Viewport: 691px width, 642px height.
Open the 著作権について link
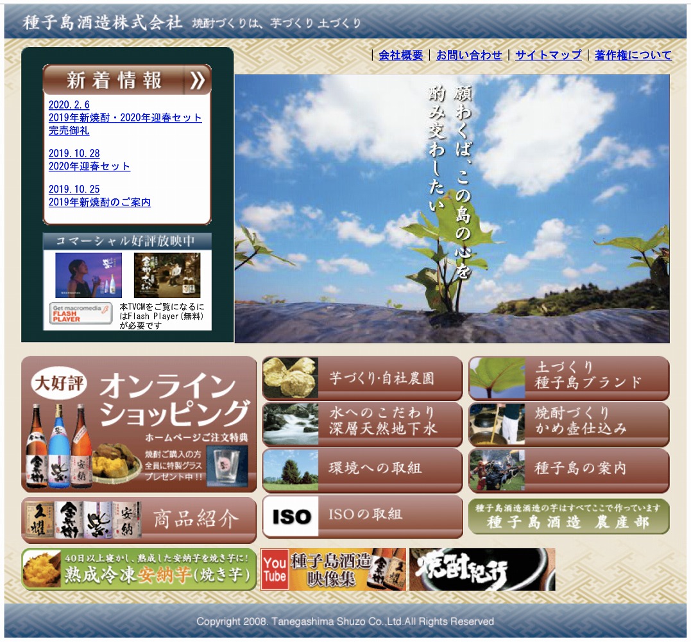tap(633, 55)
